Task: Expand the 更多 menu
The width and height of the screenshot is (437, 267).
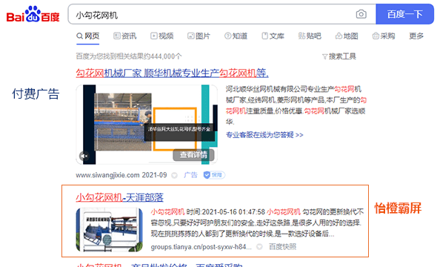Action: [x=416, y=36]
